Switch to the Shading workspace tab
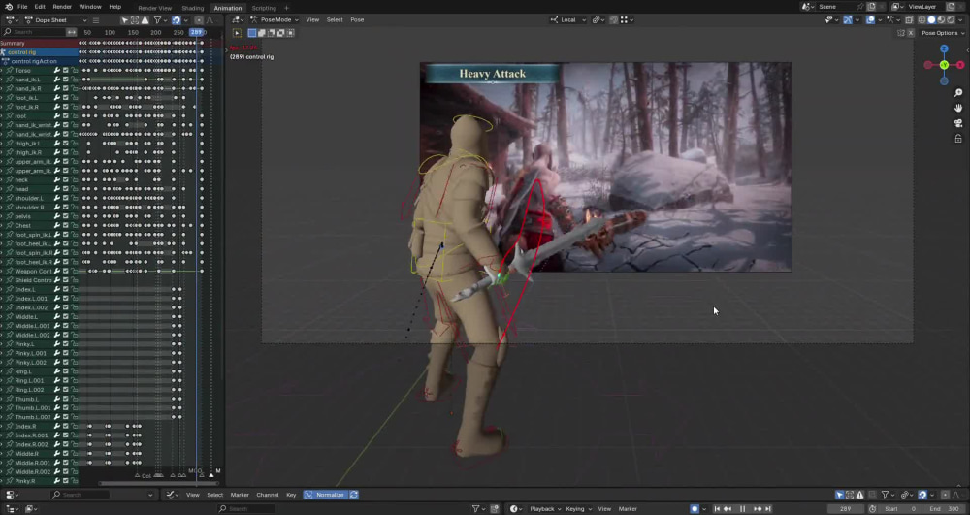The height and width of the screenshot is (515, 970). (192, 8)
